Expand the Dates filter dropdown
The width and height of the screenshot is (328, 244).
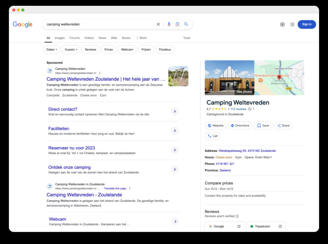pyautogui.click(x=51, y=50)
